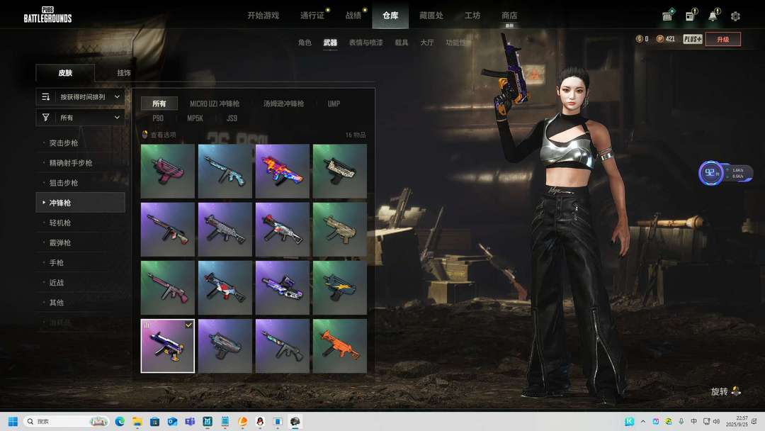Select the blue-floral Tommy gun skin thumbnail
765x431 pixels.
225,171
